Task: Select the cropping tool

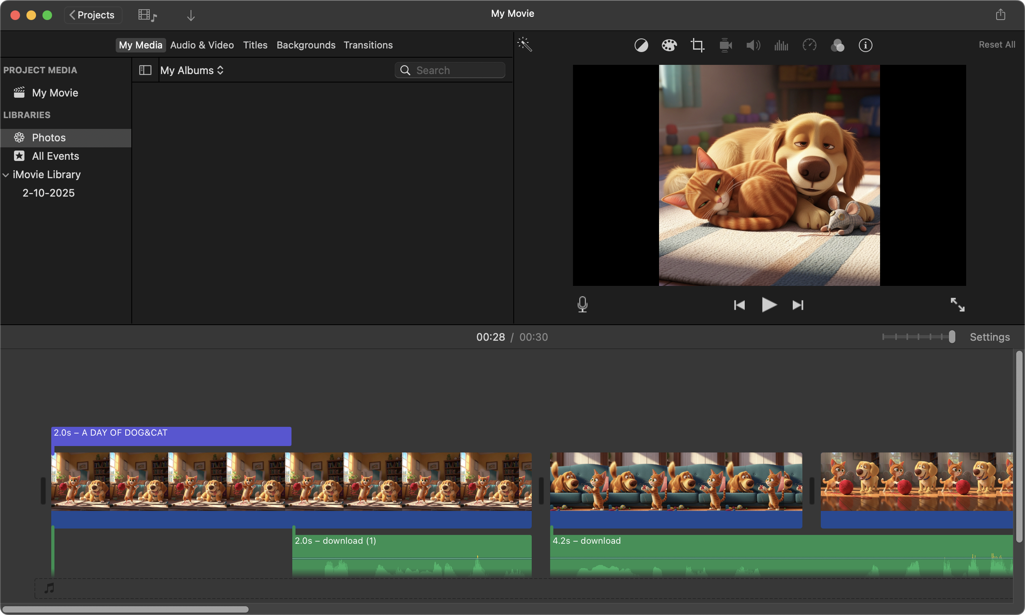Action: coord(697,45)
